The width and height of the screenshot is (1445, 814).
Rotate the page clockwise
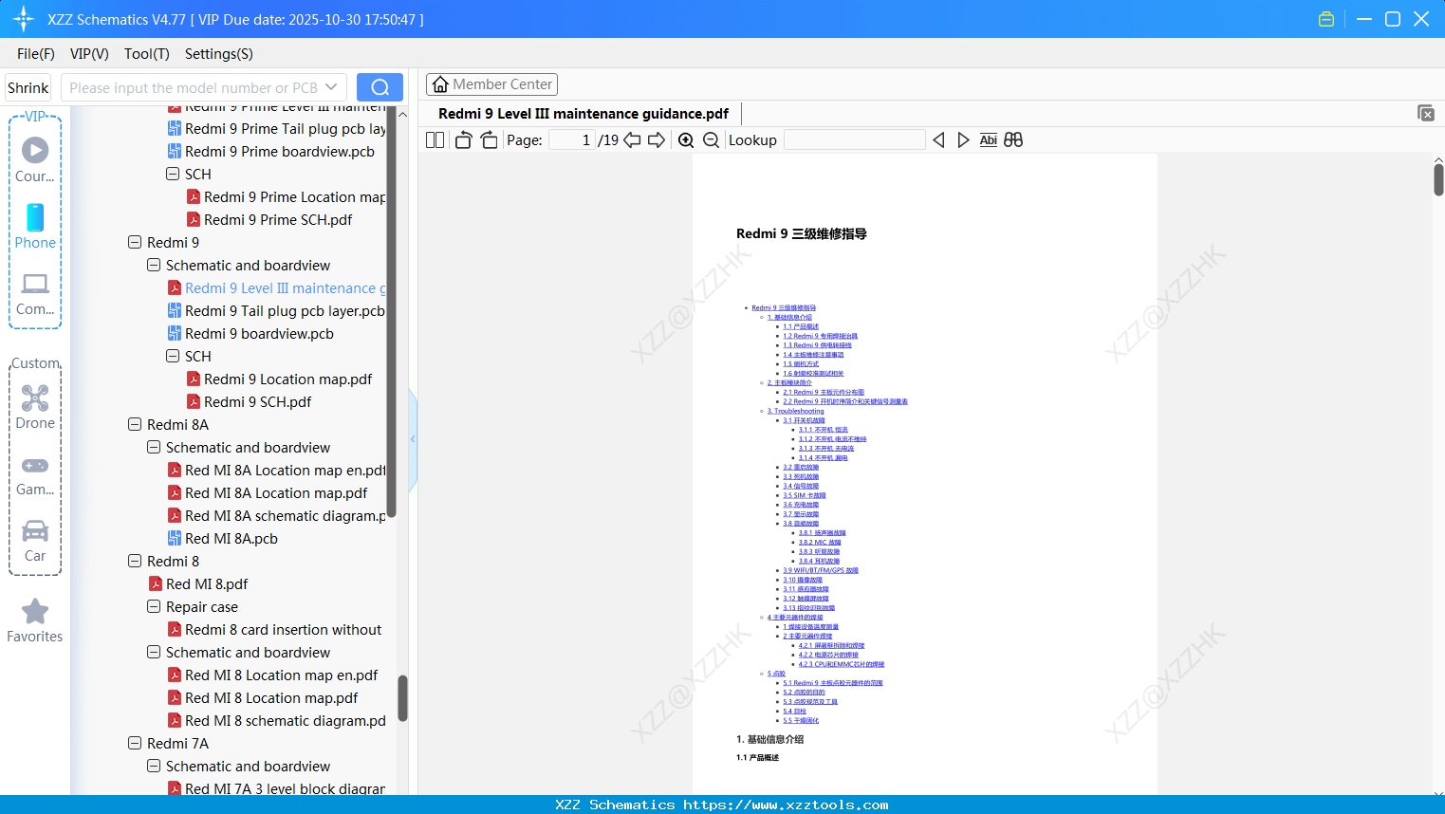click(x=489, y=140)
